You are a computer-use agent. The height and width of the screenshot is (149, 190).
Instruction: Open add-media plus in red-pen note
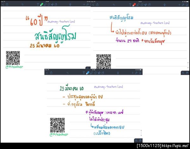click(x=179, y=5)
